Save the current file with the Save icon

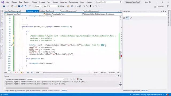pos(19,6)
